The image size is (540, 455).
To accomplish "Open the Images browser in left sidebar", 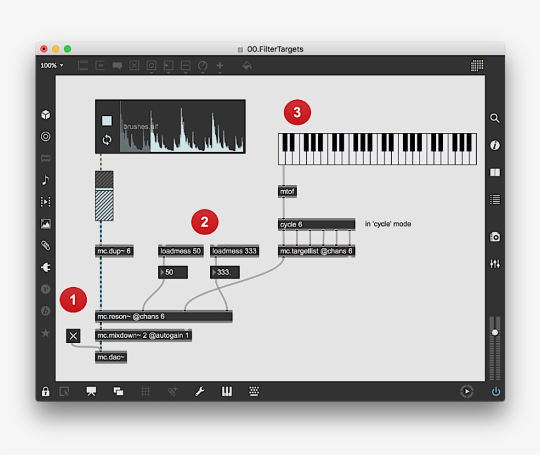I will pyautogui.click(x=45, y=223).
